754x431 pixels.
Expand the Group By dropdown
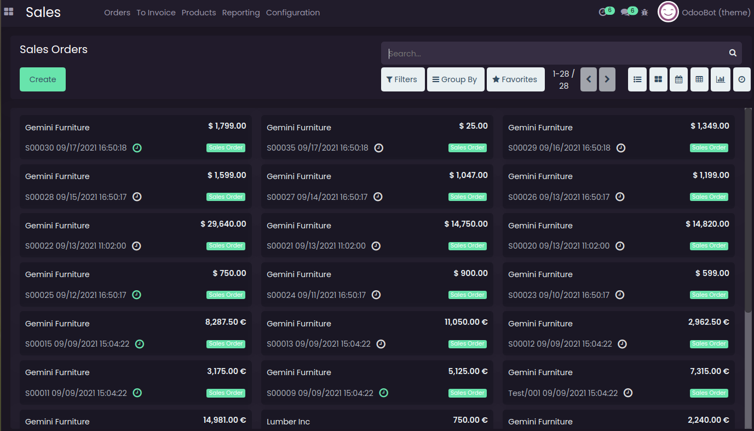456,79
